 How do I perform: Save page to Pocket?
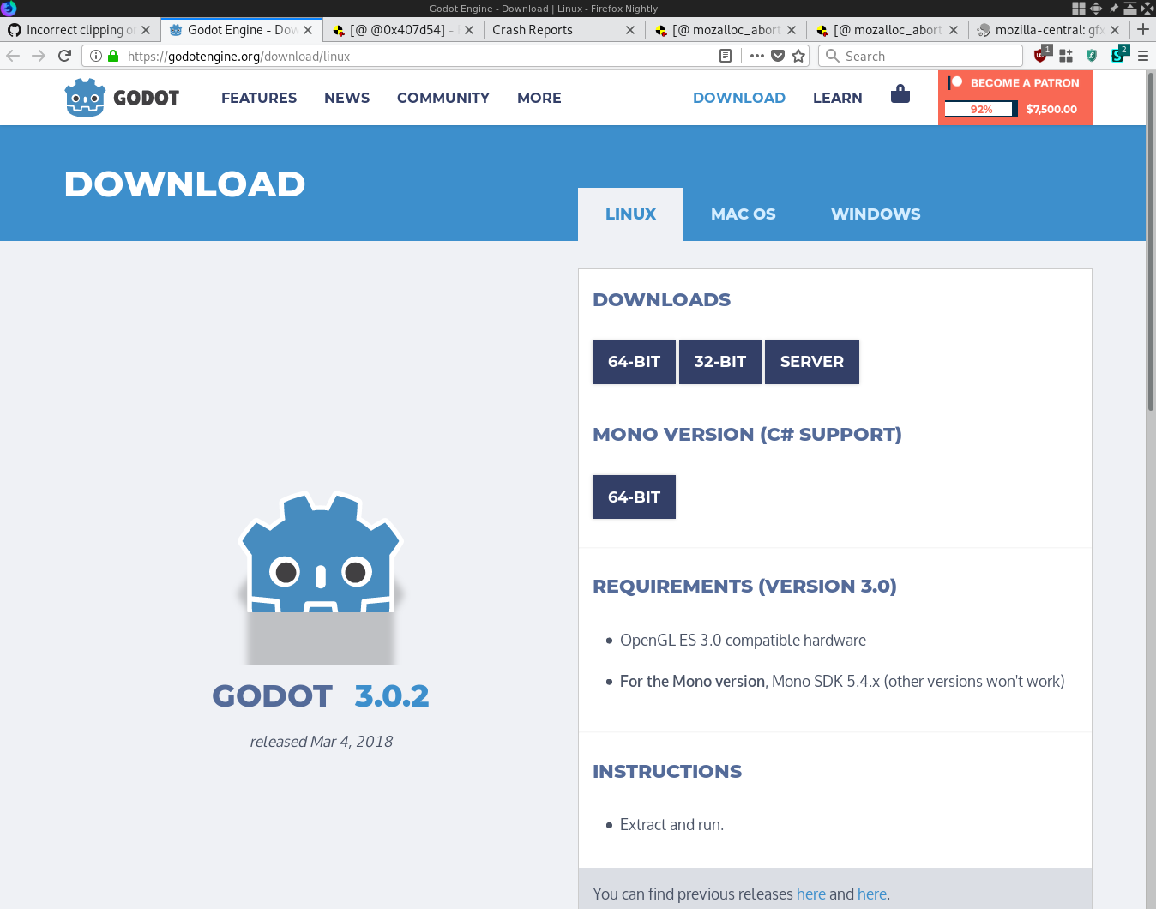[x=778, y=56]
